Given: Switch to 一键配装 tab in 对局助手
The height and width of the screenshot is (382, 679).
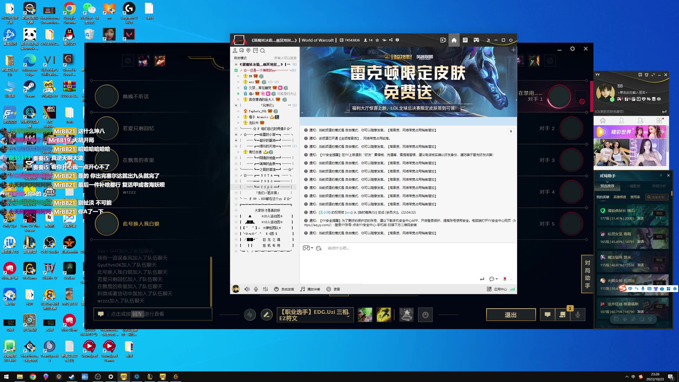Looking at the screenshot, I should 633,186.
